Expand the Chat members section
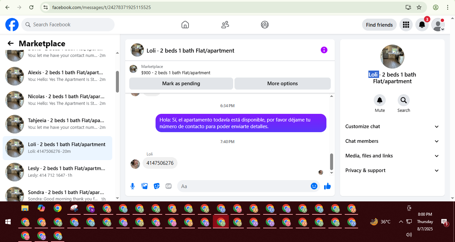Screen dimensions: 455x242 pyautogui.click(x=392, y=141)
